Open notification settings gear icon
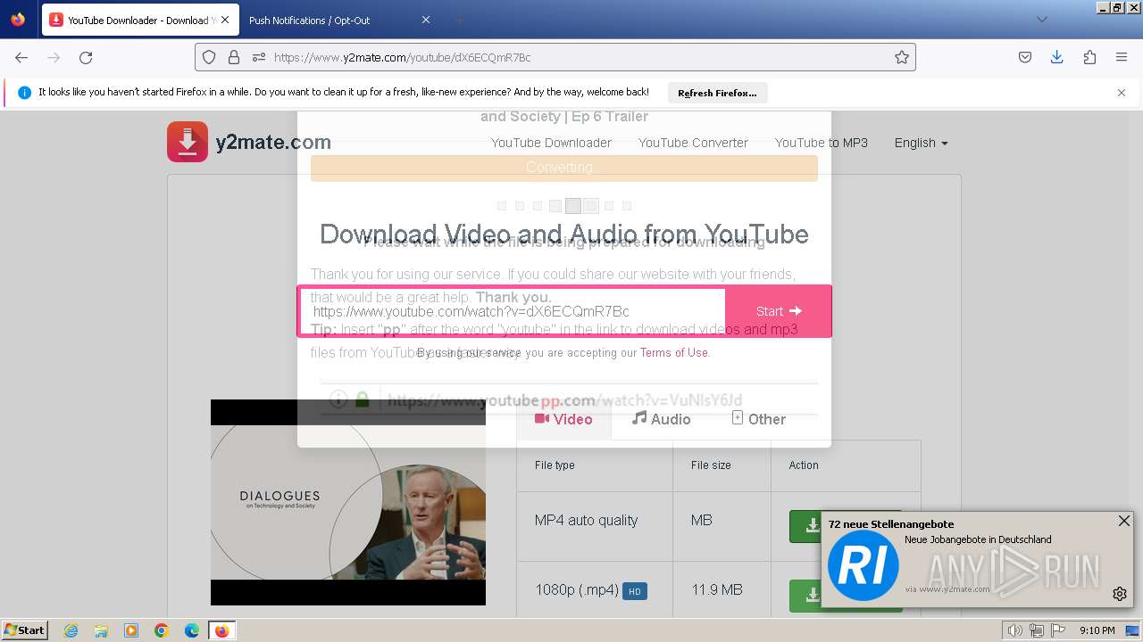The width and height of the screenshot is (1143, 642). tap(1120, 594)
